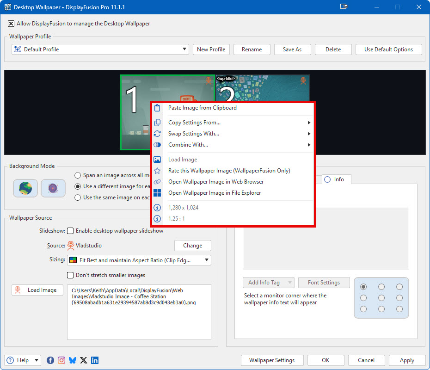Viewport: 430px width, 370px height.
Task: Click the gradient background mode icon
Action: tap(53, 188)
